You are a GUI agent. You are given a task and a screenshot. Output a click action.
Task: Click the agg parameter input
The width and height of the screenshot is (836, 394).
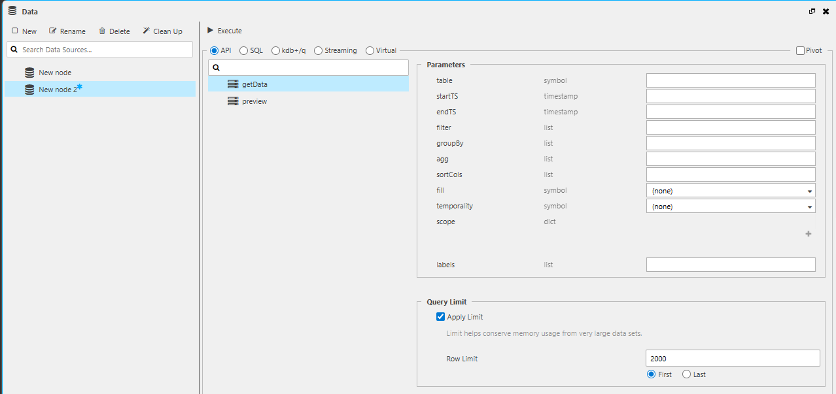(731, 159)
